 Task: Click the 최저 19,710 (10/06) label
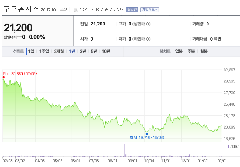(147, 137)
